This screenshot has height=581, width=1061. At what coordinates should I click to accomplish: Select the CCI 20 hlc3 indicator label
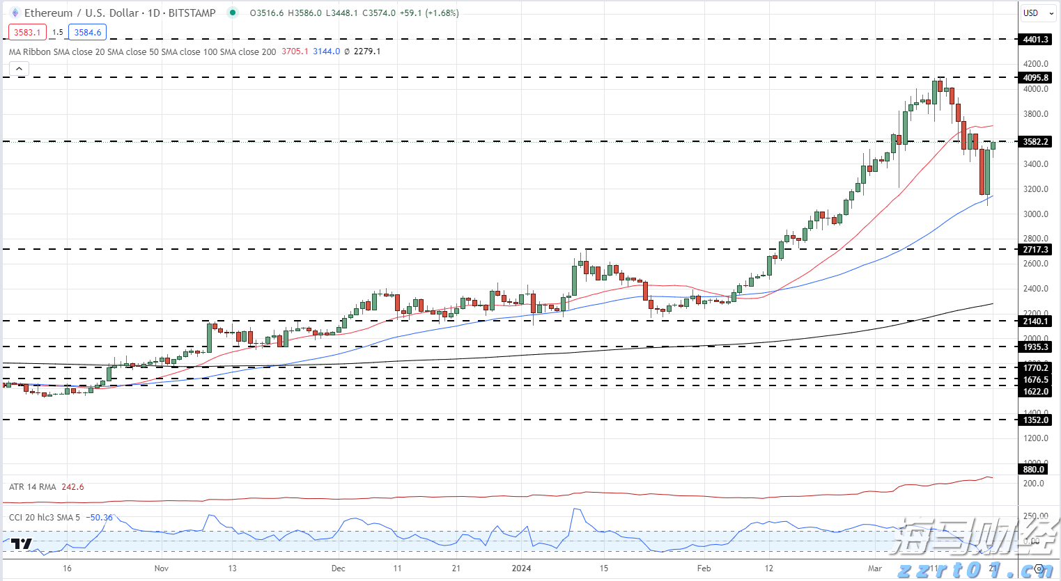(x=45, y=518)
